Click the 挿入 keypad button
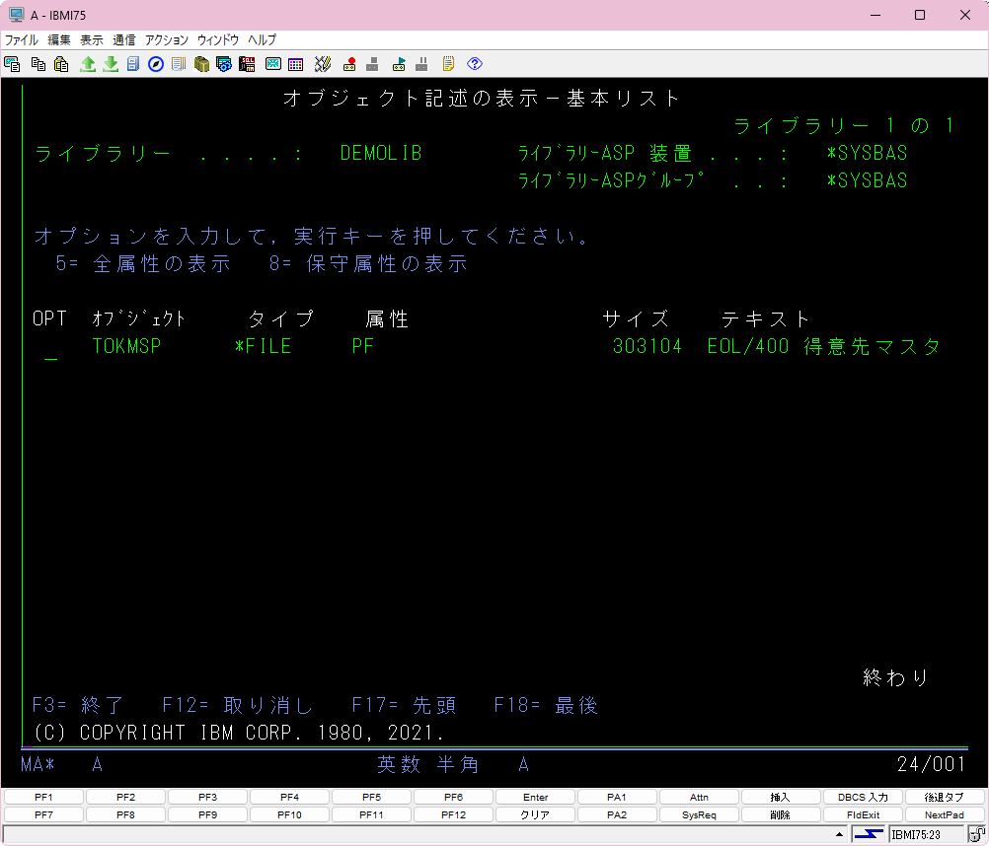 [781, 797]
